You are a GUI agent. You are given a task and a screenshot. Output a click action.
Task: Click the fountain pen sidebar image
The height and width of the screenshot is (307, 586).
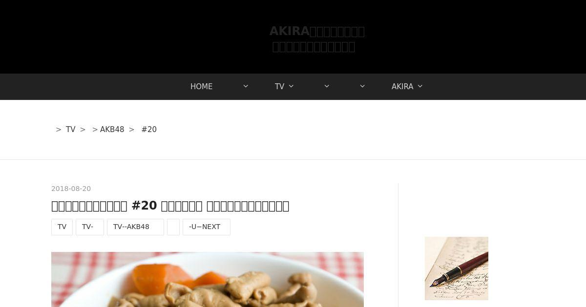point(457,269)
